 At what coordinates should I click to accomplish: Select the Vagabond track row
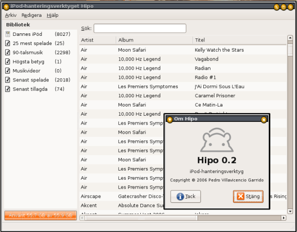(x=183, y=59)
